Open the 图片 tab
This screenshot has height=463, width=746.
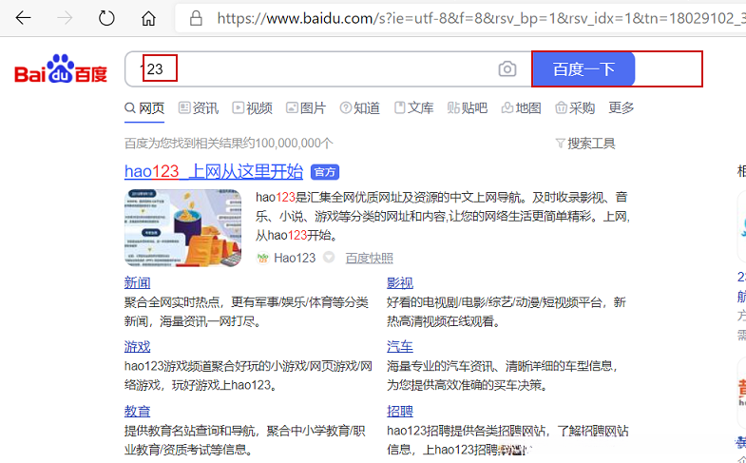[306, 108]
